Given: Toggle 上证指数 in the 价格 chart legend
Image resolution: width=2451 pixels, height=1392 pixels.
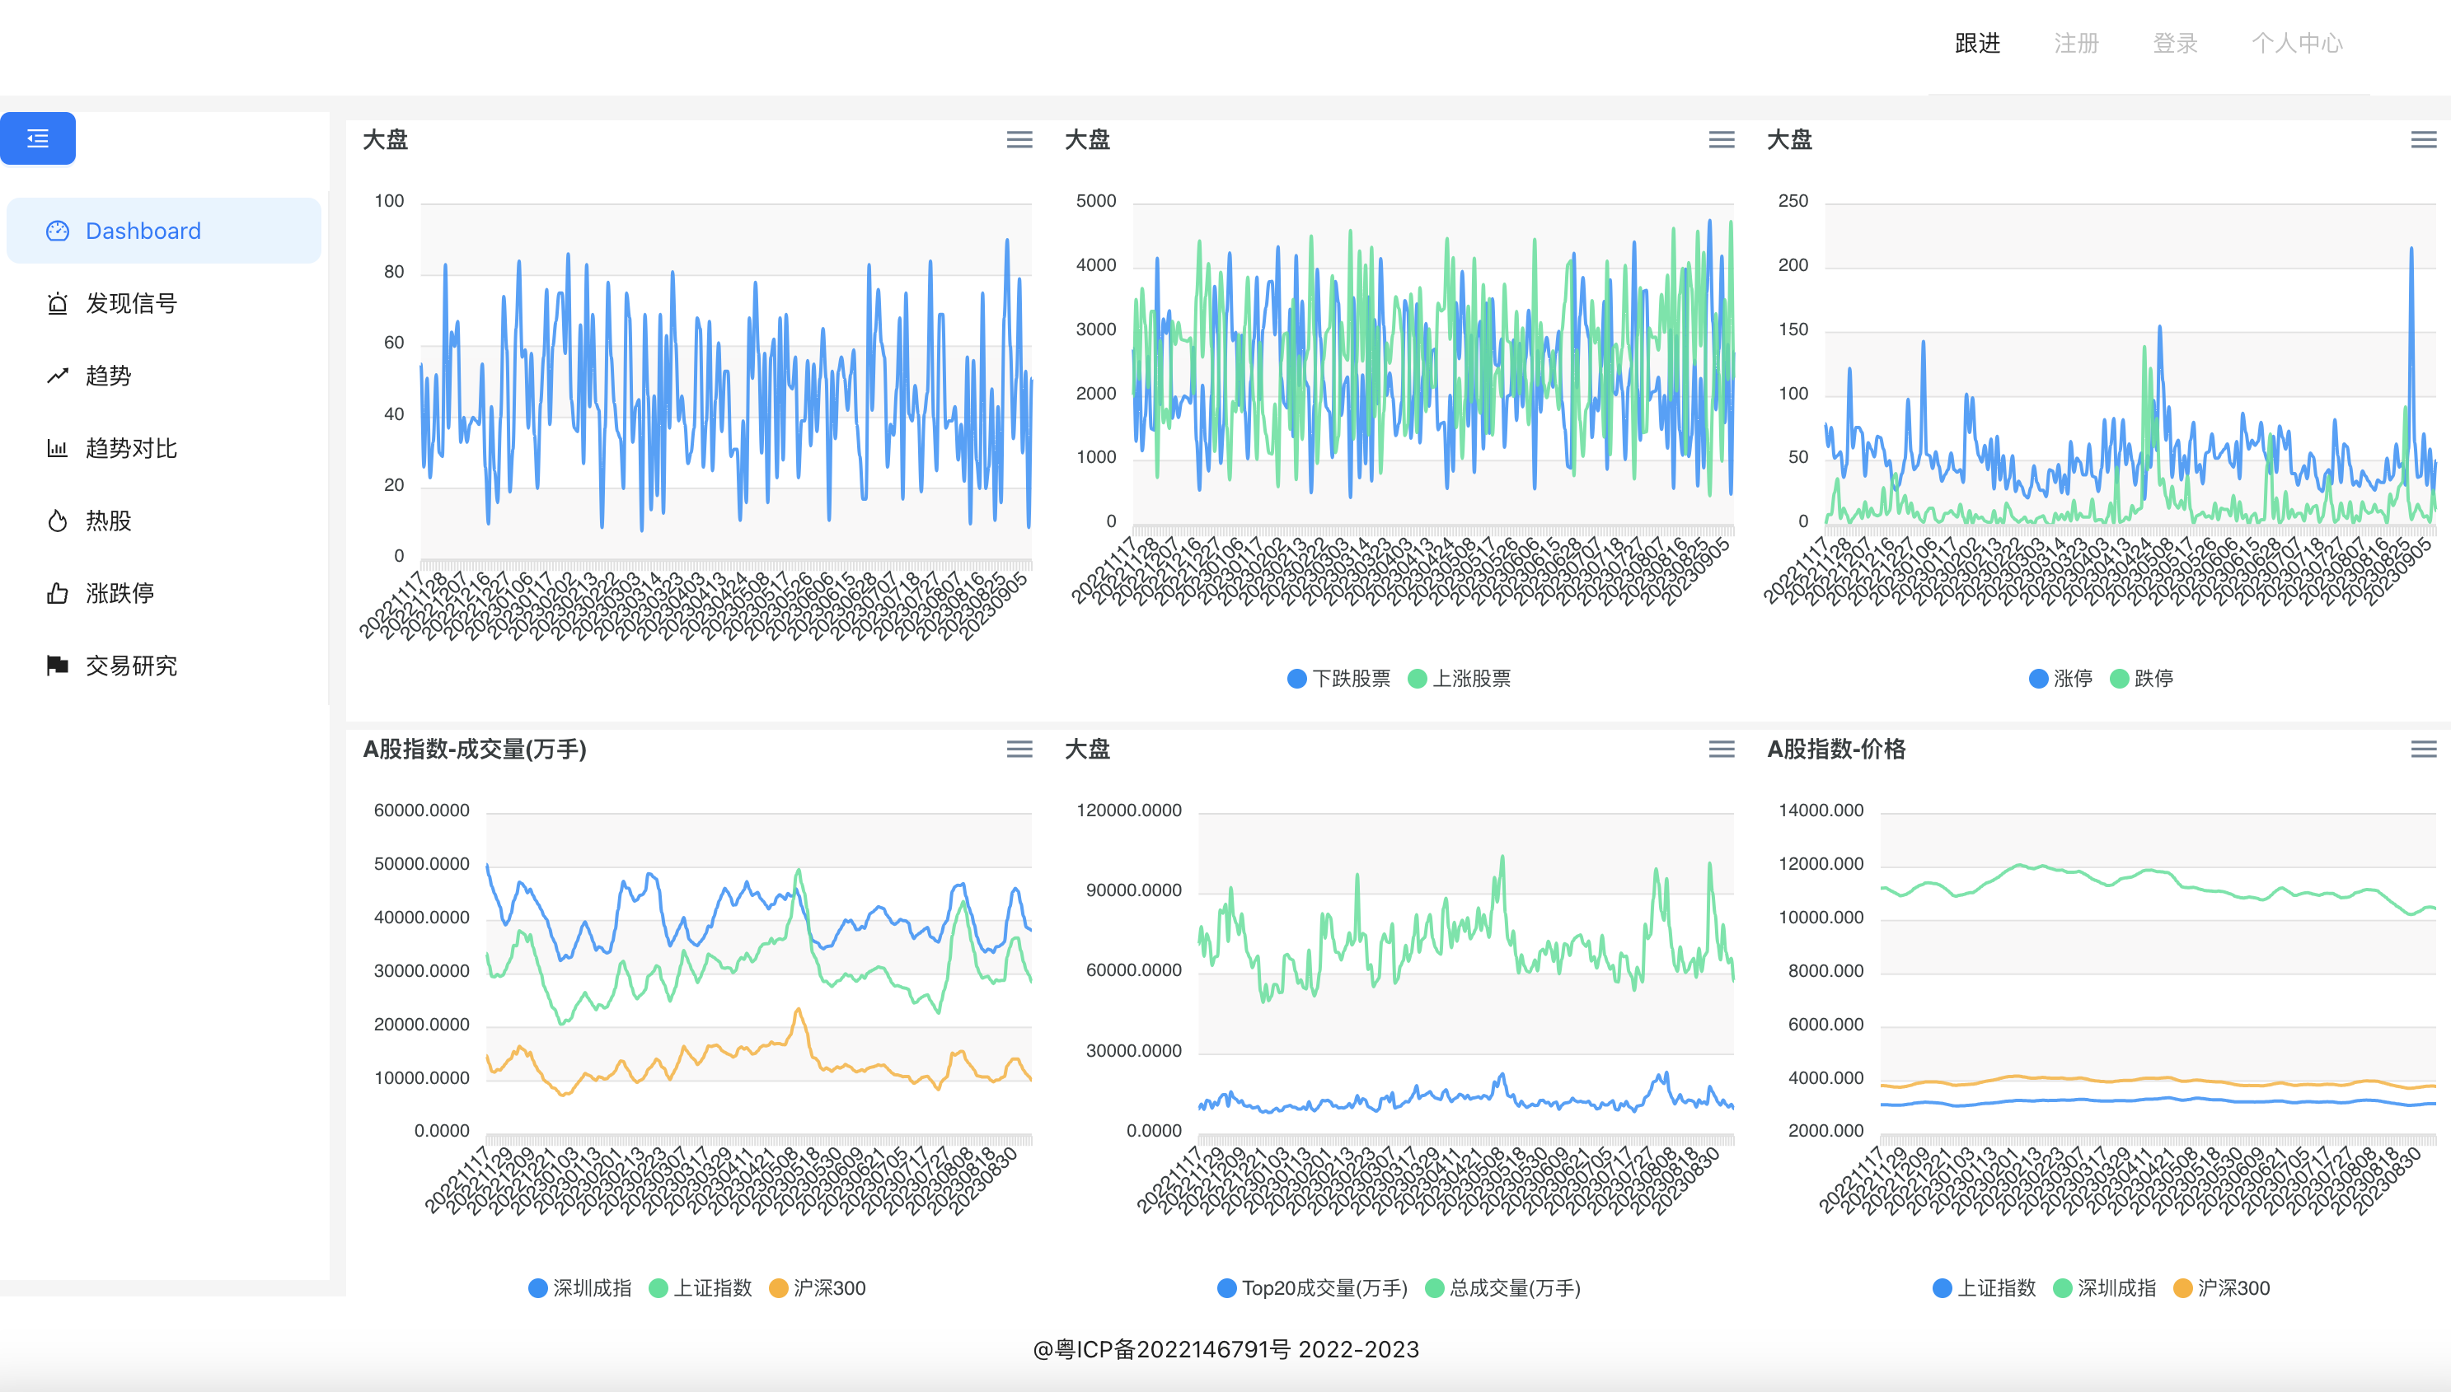Looking at the screenshot, I should point(1985,1287).
